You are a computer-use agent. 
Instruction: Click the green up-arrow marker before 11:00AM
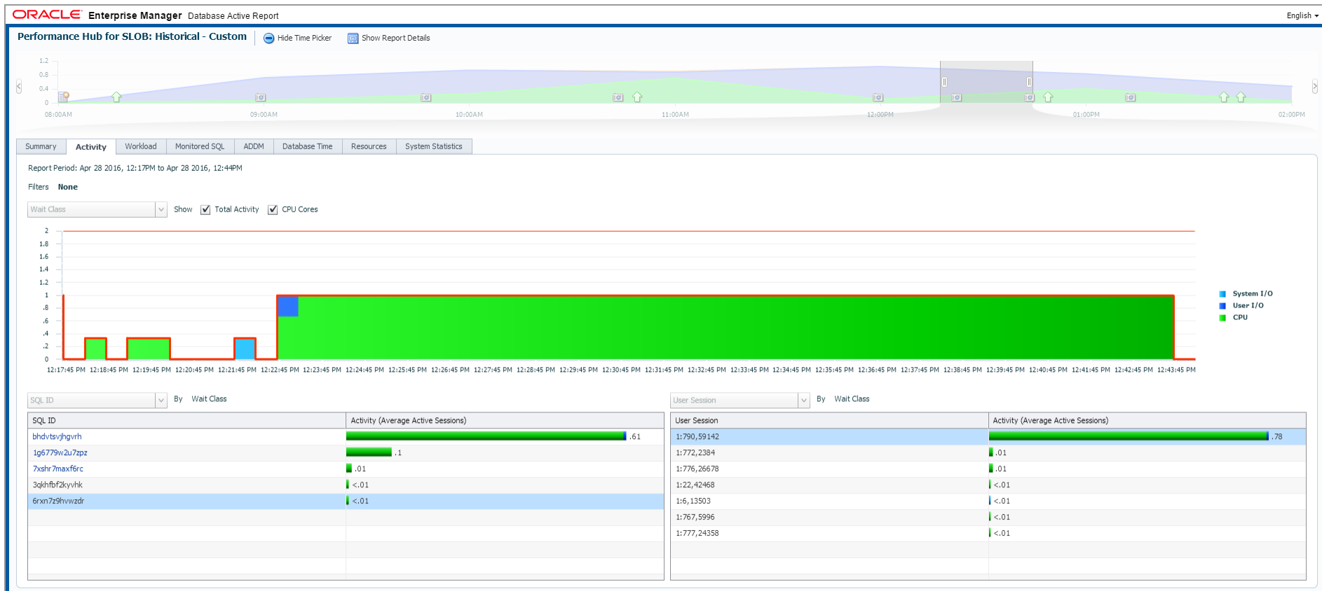[x=637, y=97]
